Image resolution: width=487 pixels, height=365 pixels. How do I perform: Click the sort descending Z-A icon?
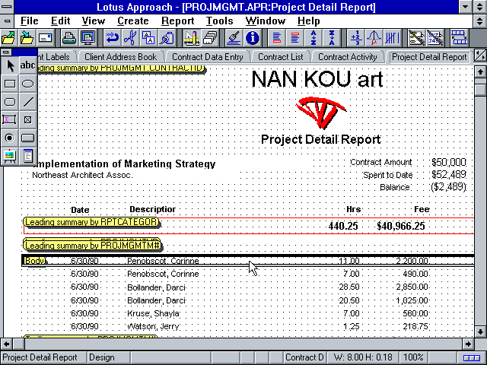pyautogui.click(x=332, y=38)
